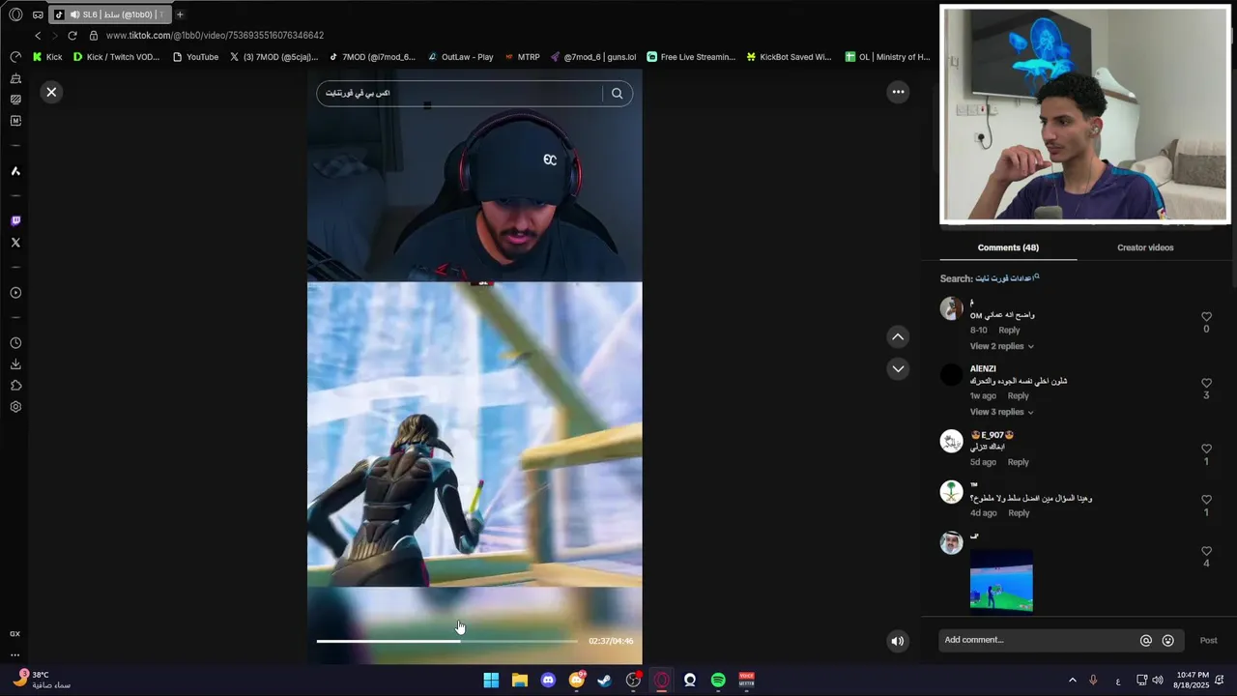Screen dimensions: 1237x696
Task: Open the Downloads sidebar icon
Action: (x=15, y=364)
